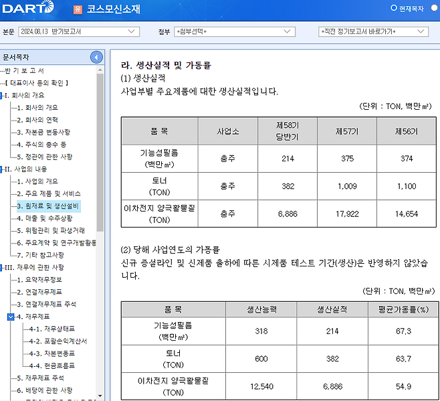Go to 3. 원재료 및 생산설비 section

[48, 206]
